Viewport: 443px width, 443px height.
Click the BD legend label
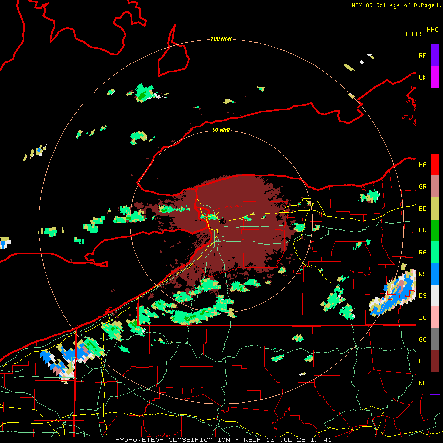(x=422, y=209)
